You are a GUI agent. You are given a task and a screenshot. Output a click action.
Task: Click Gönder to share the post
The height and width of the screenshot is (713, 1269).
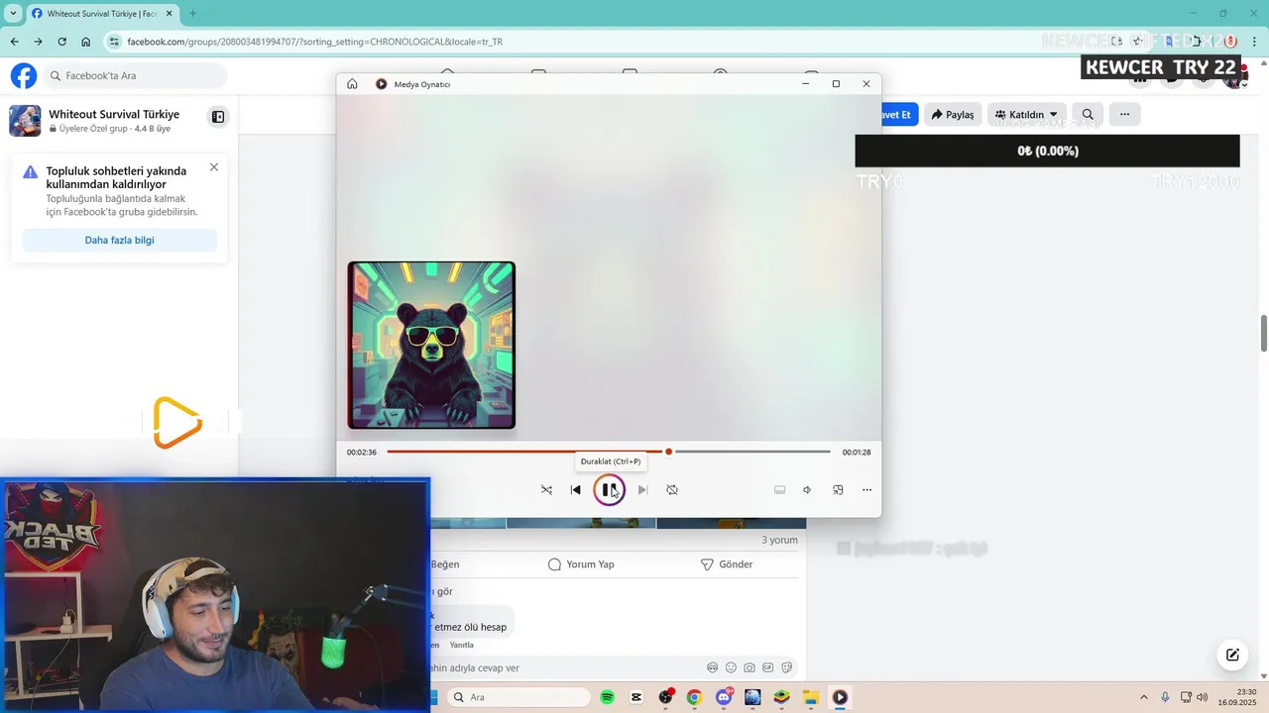point(727,564)
